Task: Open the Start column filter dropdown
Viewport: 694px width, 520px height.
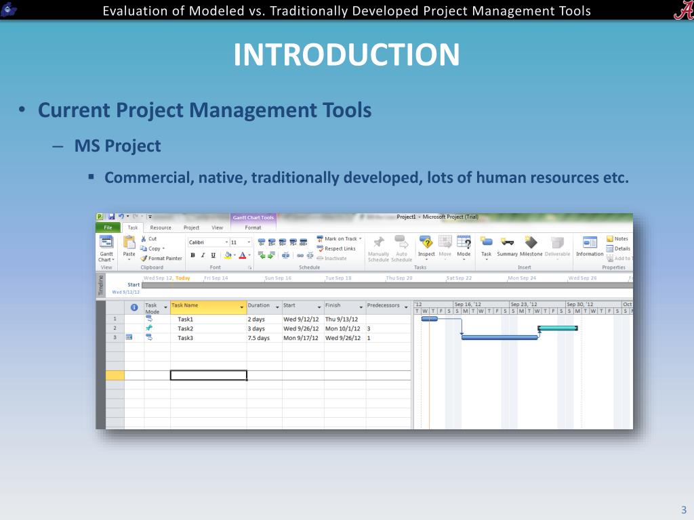Action: pyautogui.click(x=319, y=307)
